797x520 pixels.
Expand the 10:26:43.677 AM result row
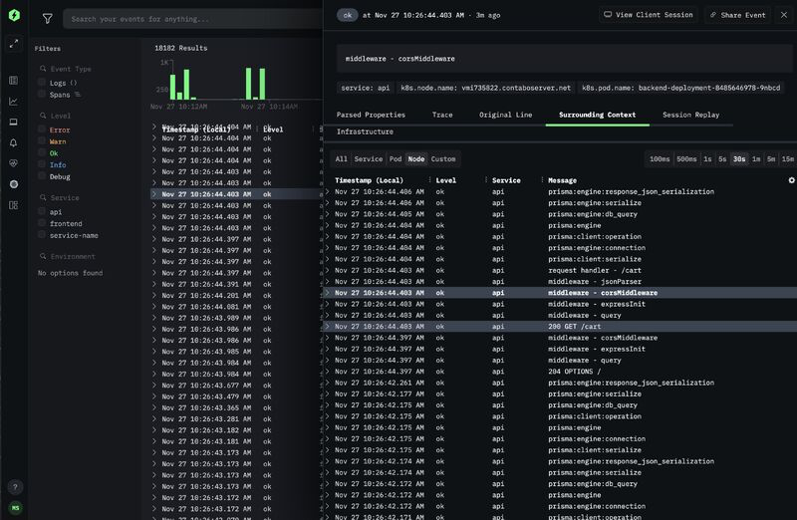coord(154,386)
